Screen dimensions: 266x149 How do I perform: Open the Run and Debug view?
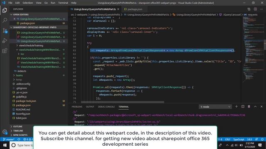[5, 41]
